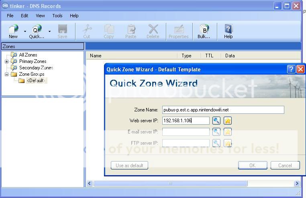Click the wizard's question mark help button
This screenshot has width=306, height=198.
point(291,69)
